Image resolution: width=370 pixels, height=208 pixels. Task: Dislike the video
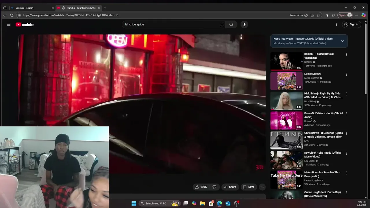point(214,187)
